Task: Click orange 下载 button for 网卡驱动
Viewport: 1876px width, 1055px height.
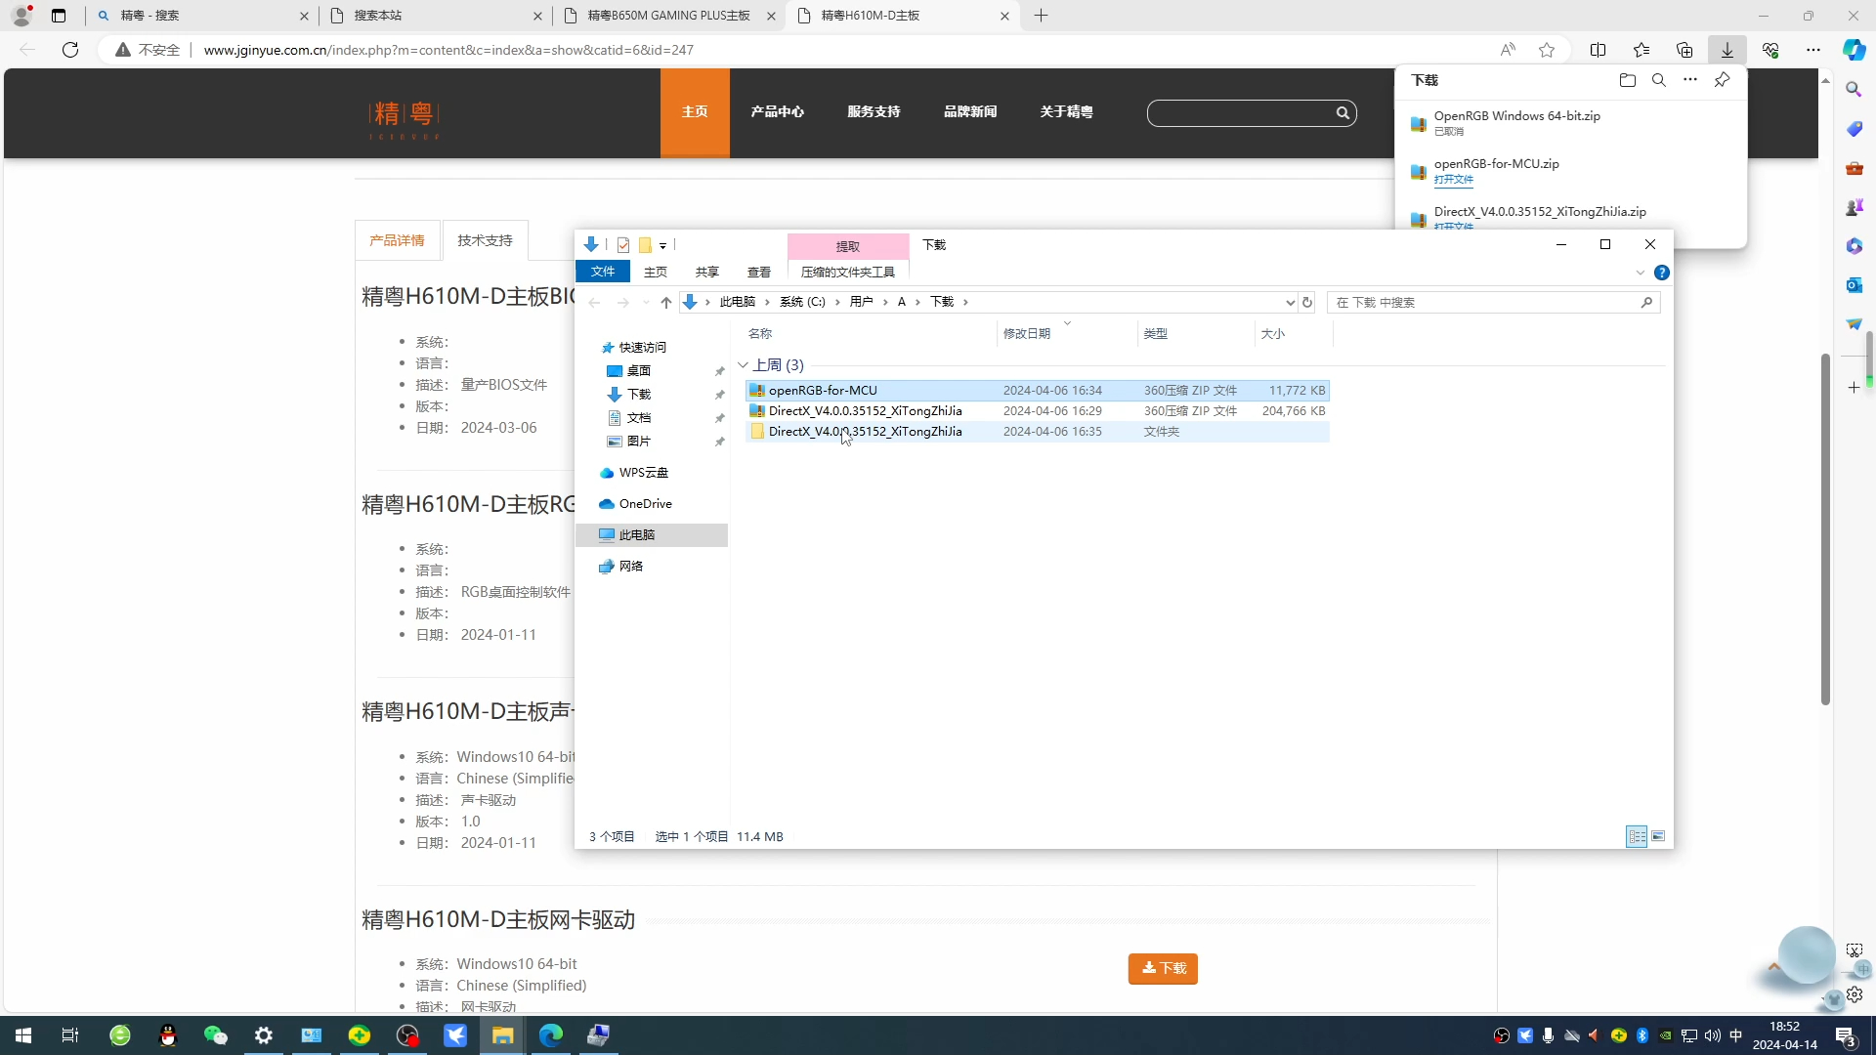Action: tap(1163, 968)
